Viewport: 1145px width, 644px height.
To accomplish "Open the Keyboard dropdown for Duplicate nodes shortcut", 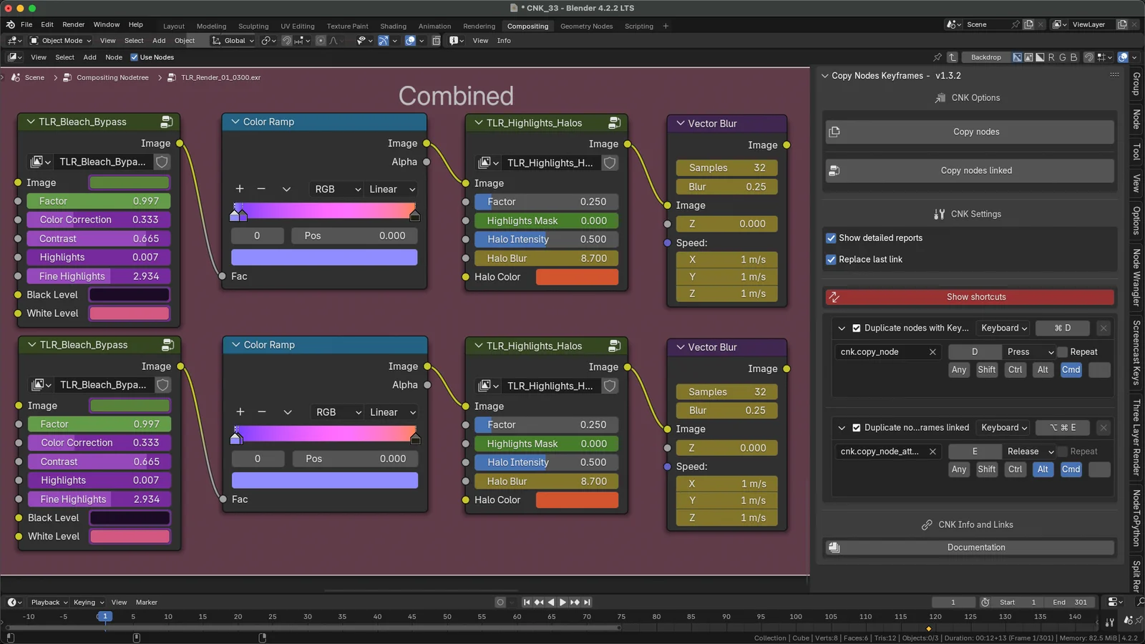I will (1002, 328).
